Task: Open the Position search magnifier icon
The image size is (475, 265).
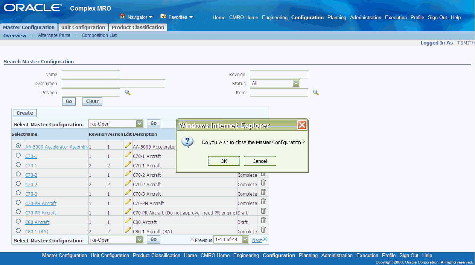Action: 128,92
